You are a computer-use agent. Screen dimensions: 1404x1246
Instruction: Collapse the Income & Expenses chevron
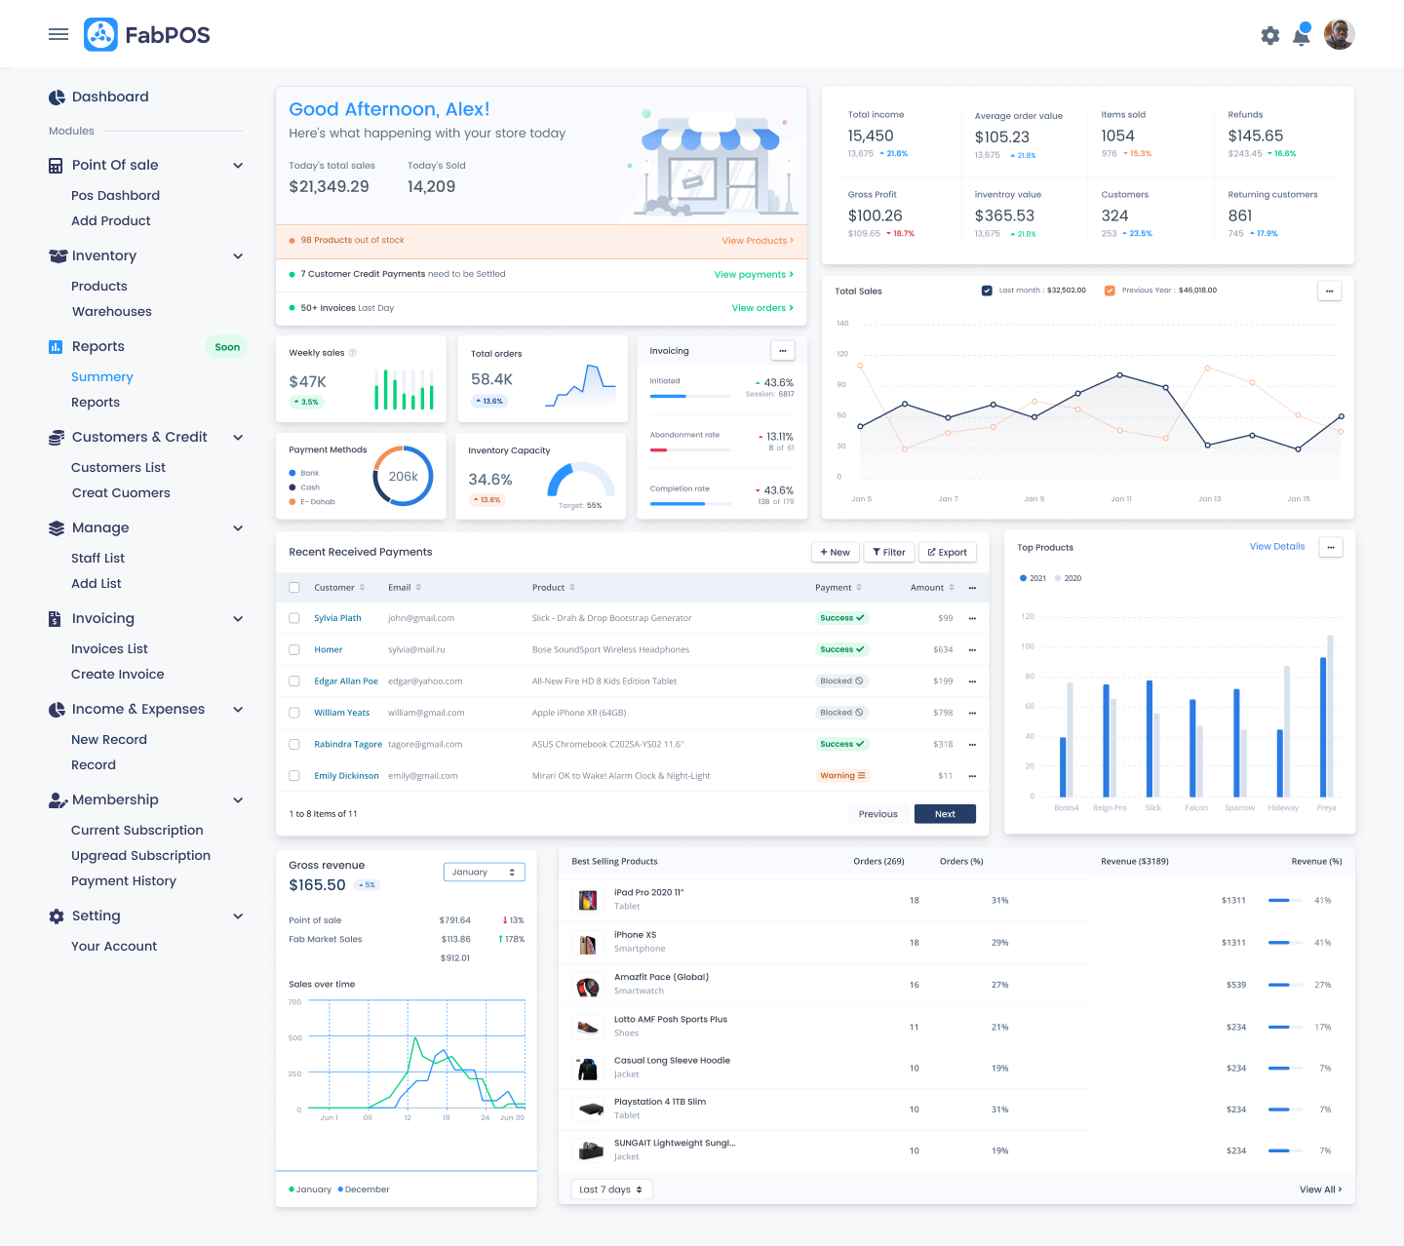[238, 710]
